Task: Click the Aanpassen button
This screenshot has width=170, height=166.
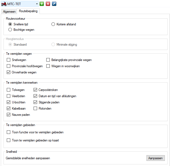Action: pos(155,158)
